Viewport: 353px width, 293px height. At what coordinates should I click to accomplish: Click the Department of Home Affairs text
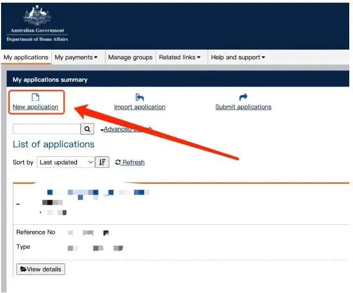coord(37,39)
